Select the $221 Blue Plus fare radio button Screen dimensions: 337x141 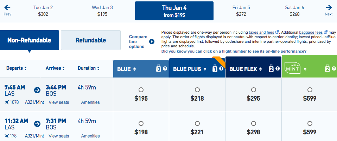pos(197,123)
